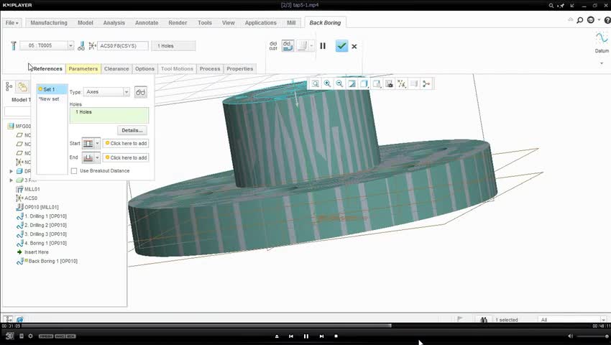Click the green checkmark to accept Back Boring
611x345 pixels.
[341, 46]
